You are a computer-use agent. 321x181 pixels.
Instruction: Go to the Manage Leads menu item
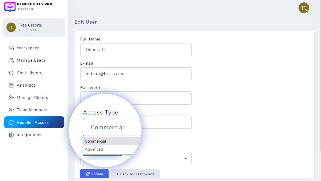click(x=31, y=60)
